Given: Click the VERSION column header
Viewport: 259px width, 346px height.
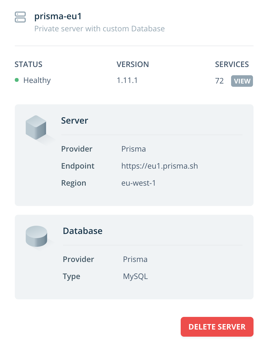Looking at the screenshot, I should 133,64.
